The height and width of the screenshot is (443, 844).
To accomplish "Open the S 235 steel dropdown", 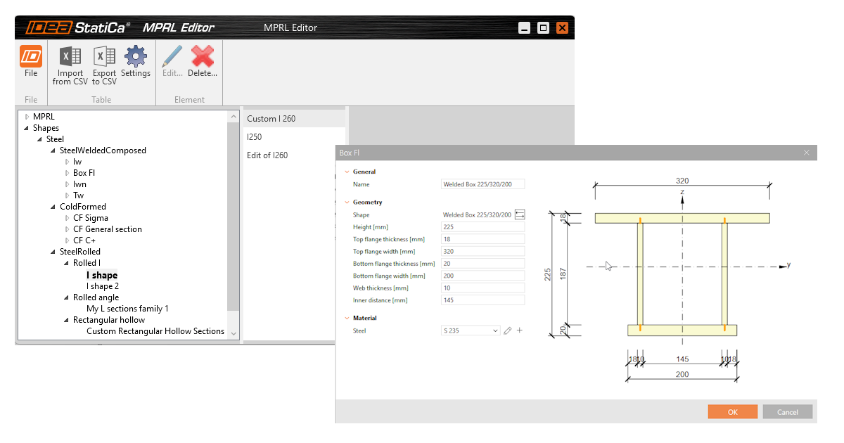I will (x=493, y=330).
